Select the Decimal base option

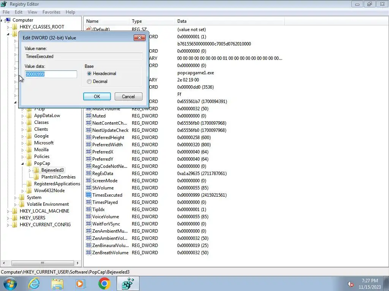pyautogui.click(x=89, y=81)
